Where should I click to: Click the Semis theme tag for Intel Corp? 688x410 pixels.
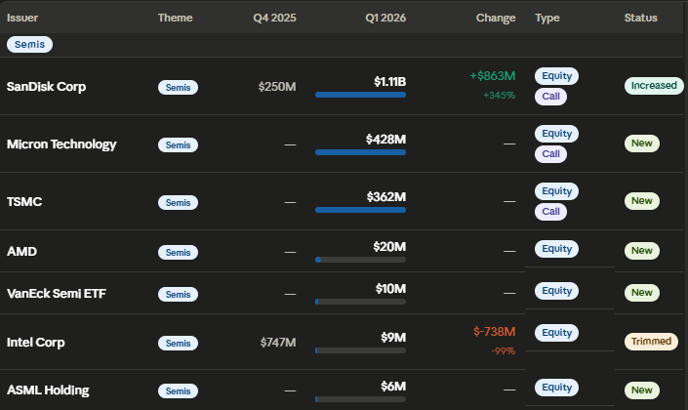tap(178, 343)
